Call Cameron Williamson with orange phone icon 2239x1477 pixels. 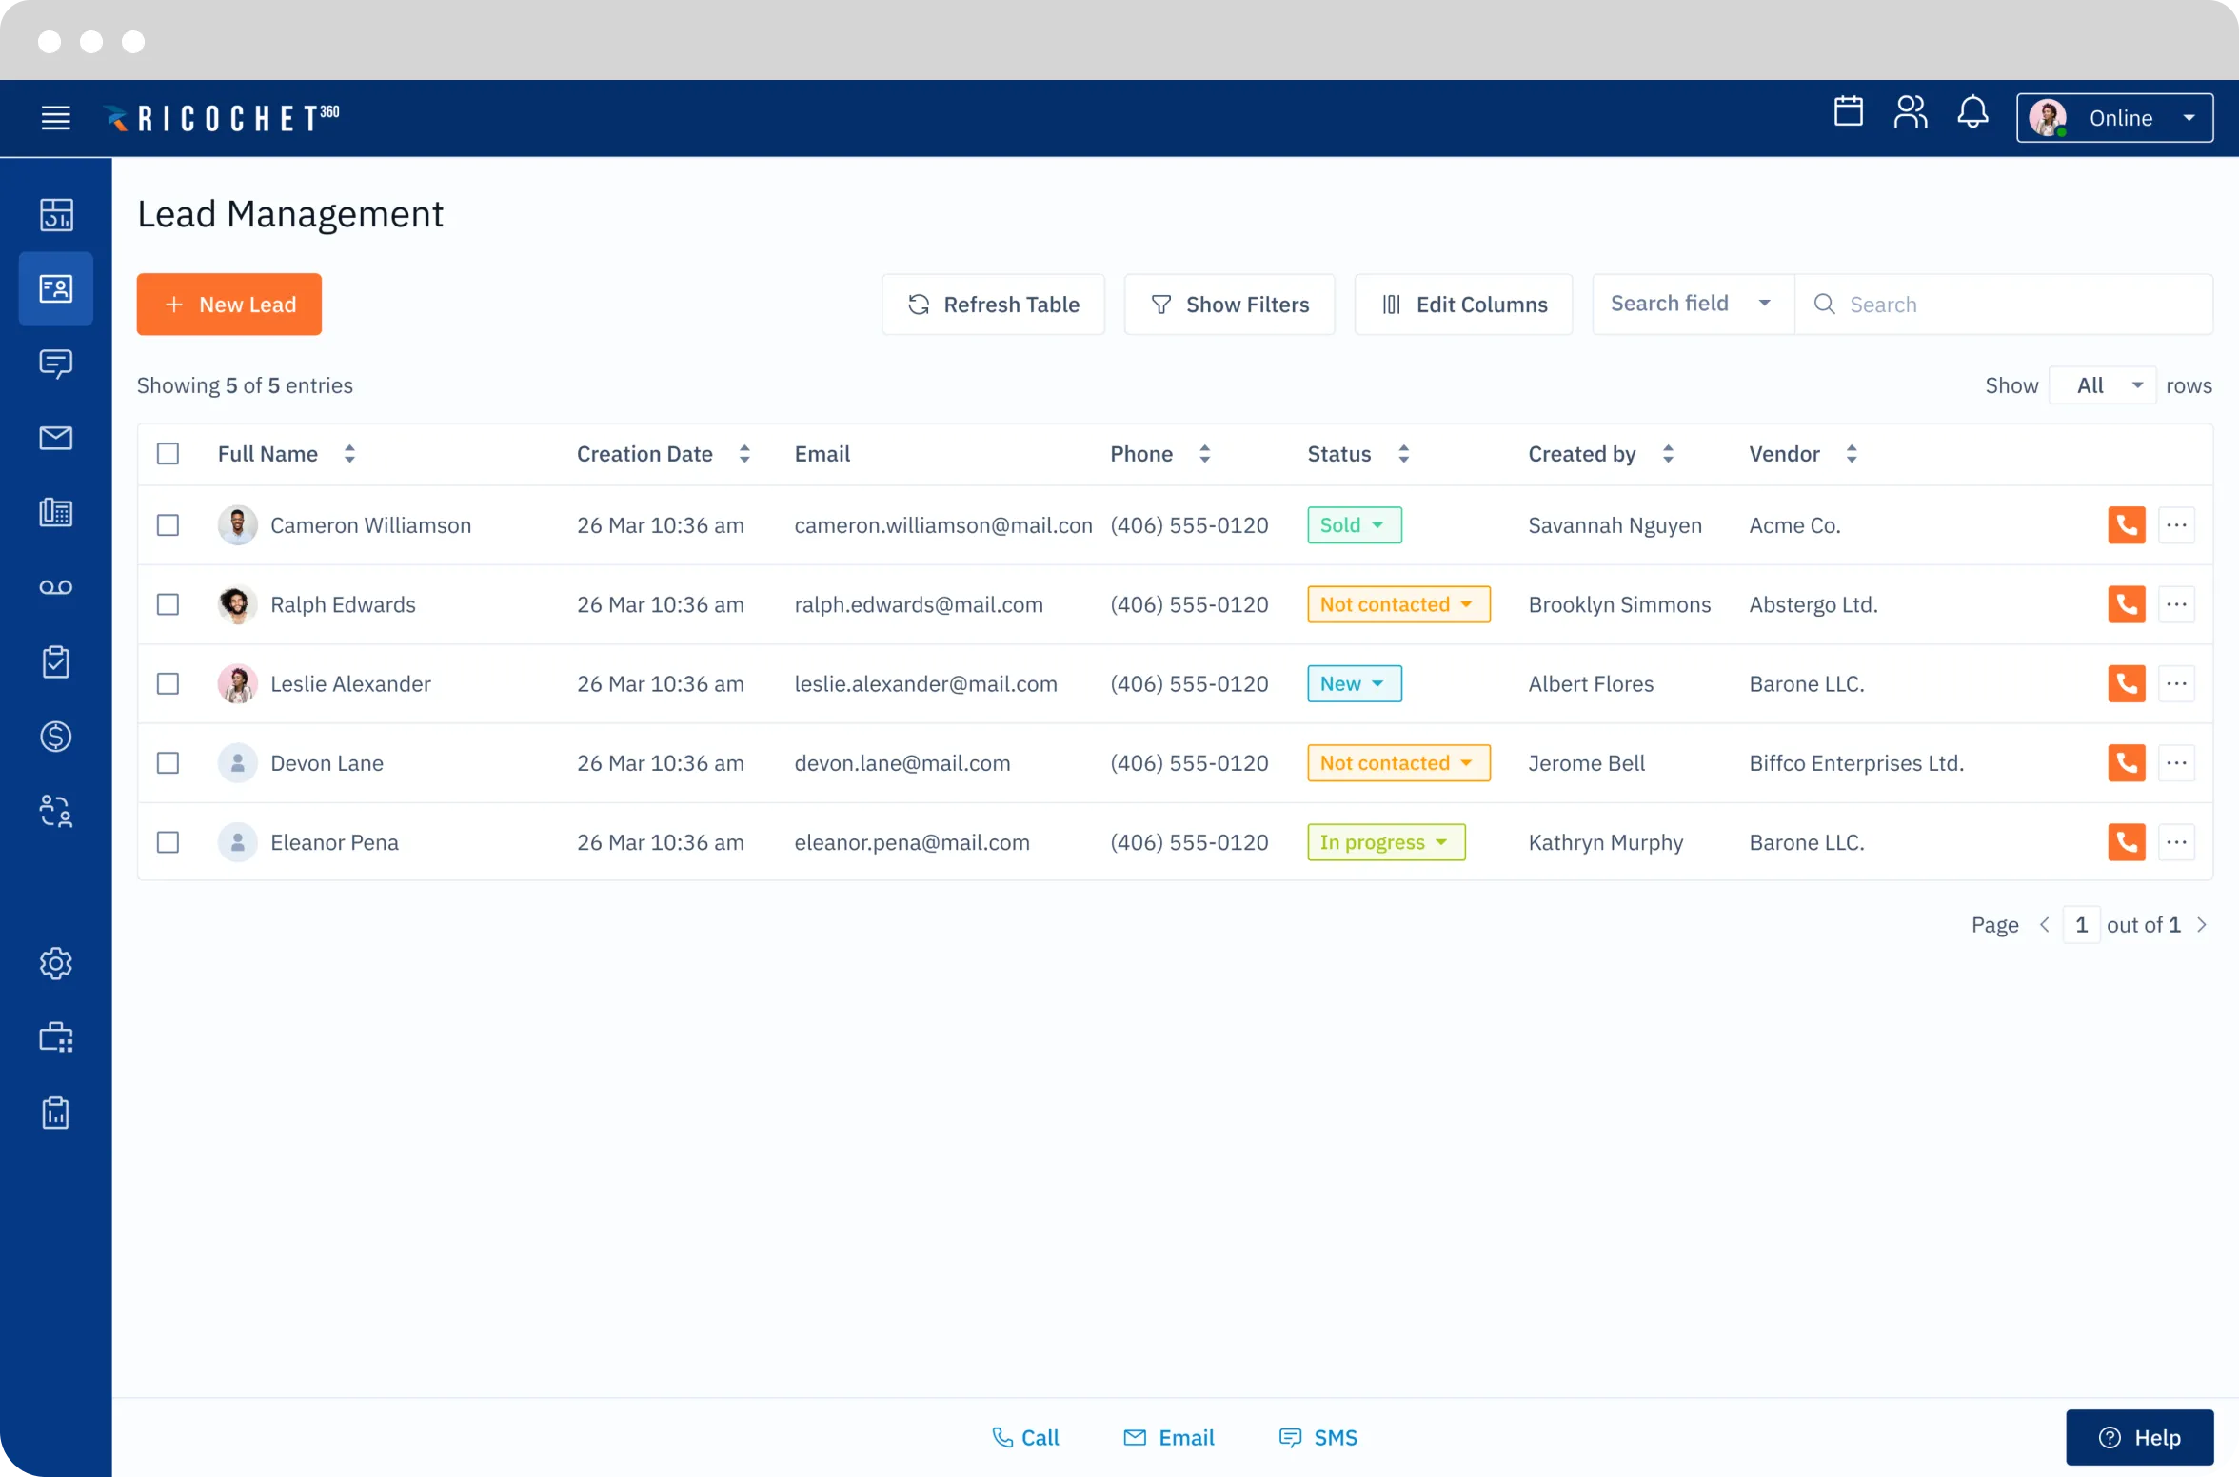pyautogui.click(x=2126, y=525)
